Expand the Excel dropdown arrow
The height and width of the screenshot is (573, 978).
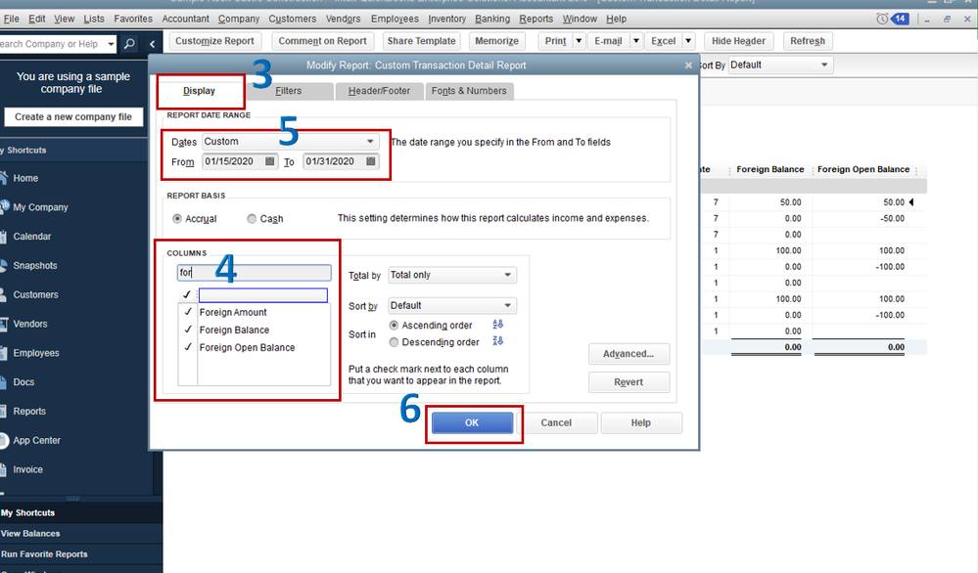688,41
